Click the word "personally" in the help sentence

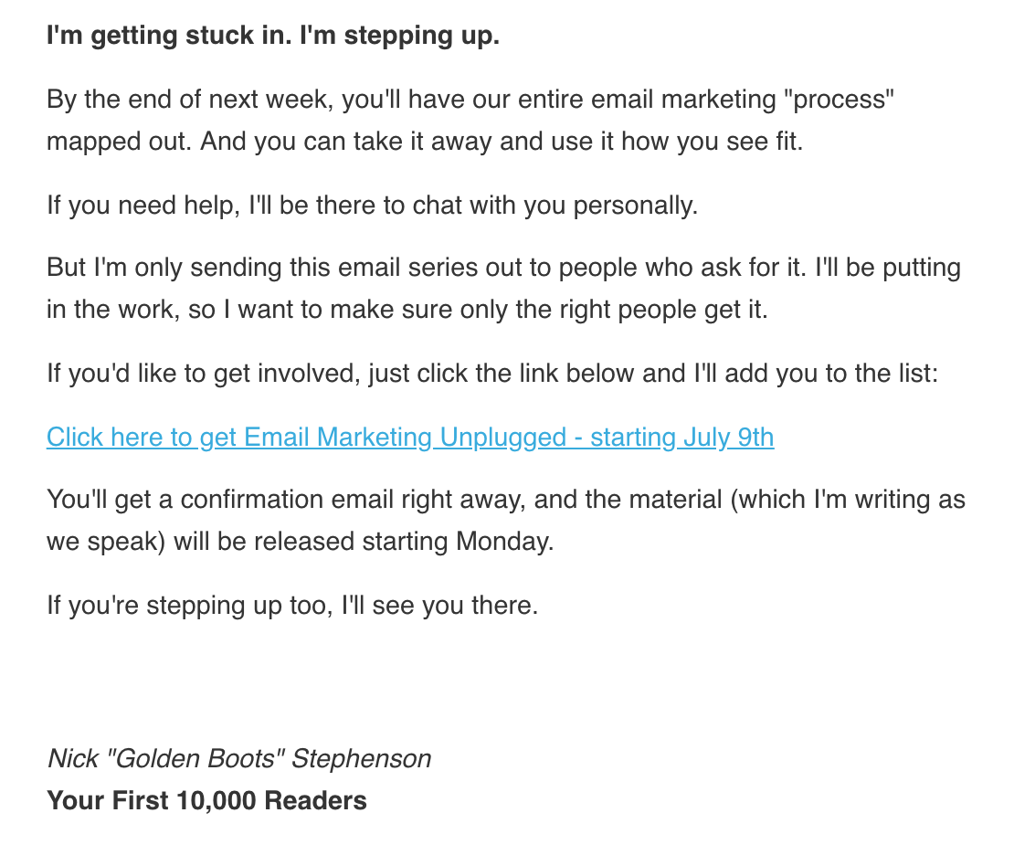636,206
